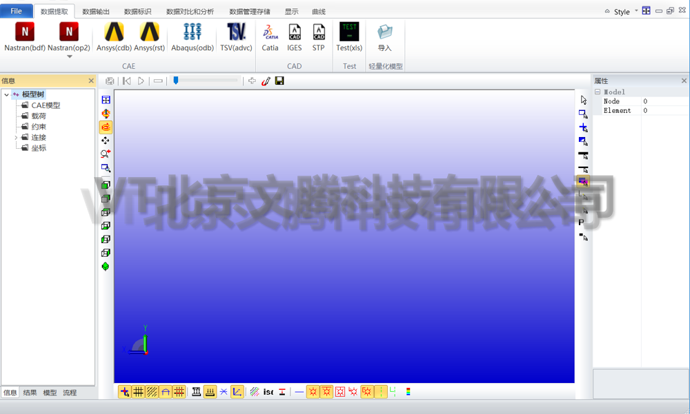Toggle the axis display button in bottom toolbar
Viewport: 690px width, 414px height.
[x=237, y=391]
